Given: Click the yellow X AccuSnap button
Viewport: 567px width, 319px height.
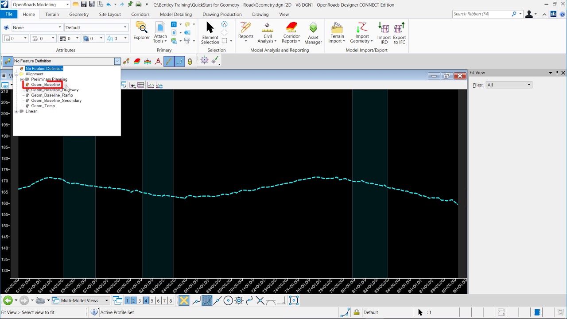Looking at the screenshot, I should pos(184,301).
